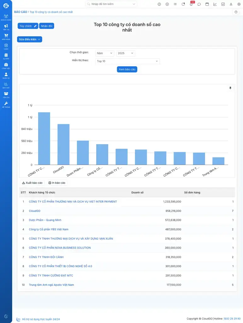Screen dimensions: 243x323
Task: Click the plus quick-create icon
Action: click(167, 4)
